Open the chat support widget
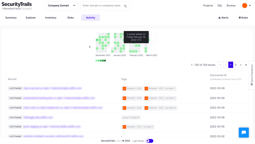The image size is (255, 144). [243, 132]
